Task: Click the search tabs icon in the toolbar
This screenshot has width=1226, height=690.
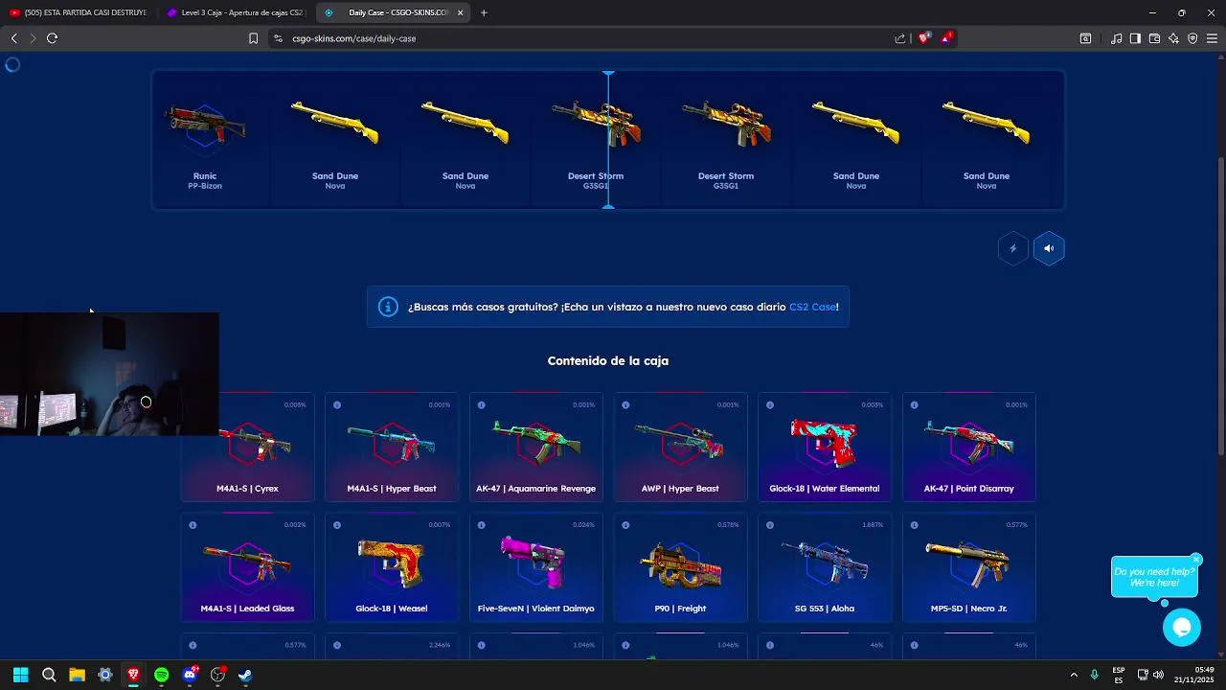Action: [1085, 38]
